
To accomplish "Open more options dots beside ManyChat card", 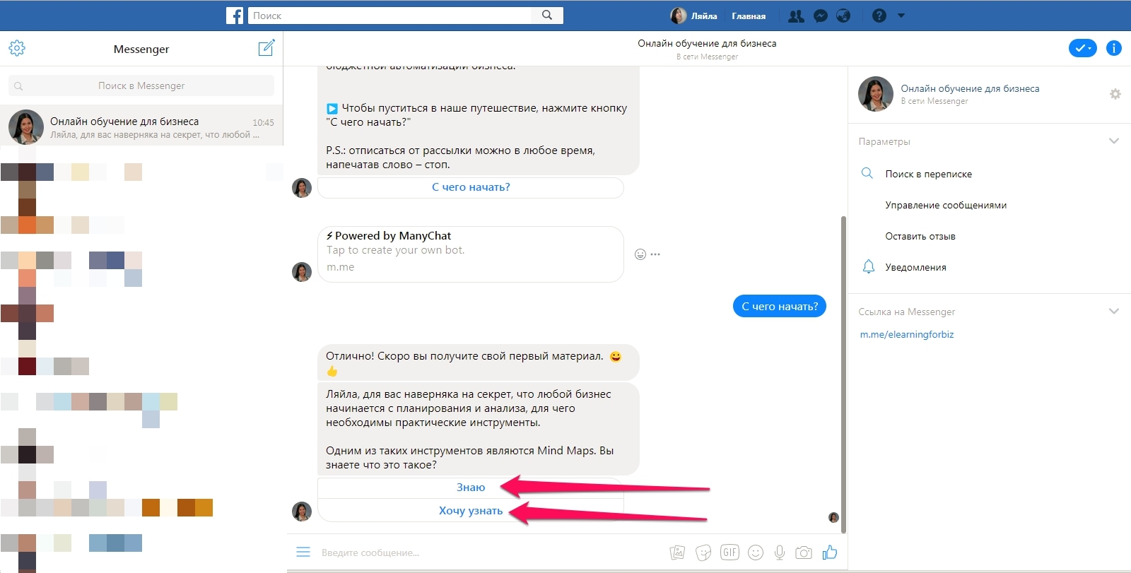I will (x=655, y=254).
